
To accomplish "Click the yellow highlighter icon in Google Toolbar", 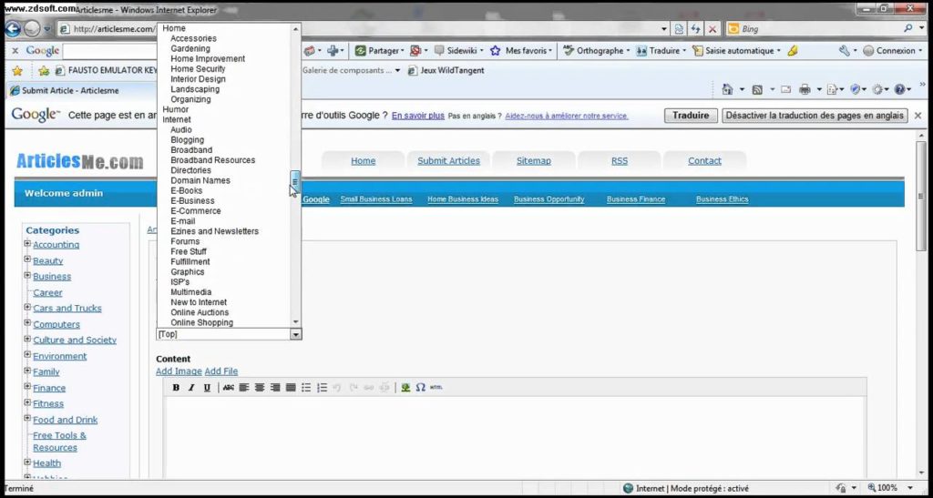I will (792, 51).
